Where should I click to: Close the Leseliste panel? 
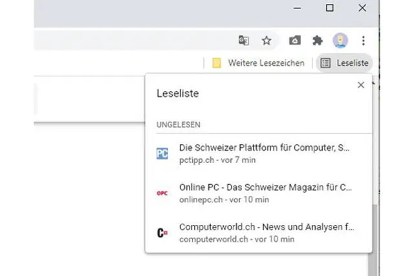361,85
